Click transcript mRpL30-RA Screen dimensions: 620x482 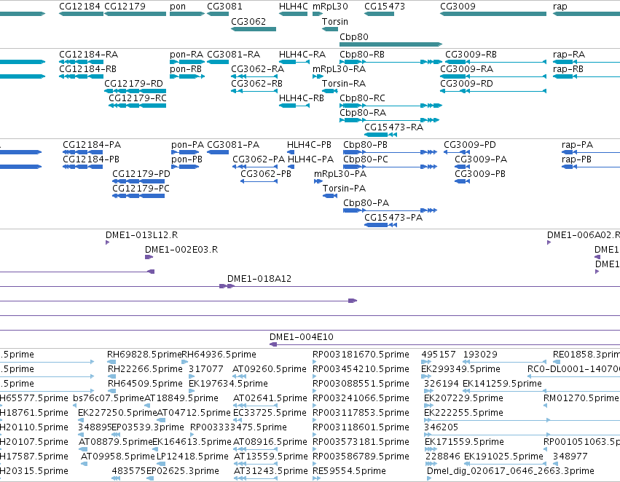click(x=339, y=68)
